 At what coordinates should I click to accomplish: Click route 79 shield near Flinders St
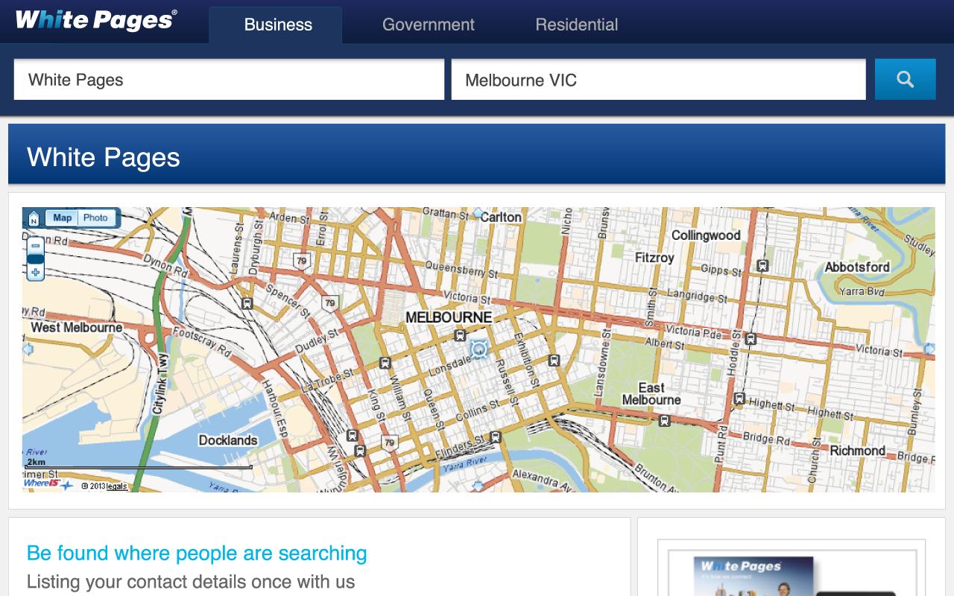(x=389, y=443)
